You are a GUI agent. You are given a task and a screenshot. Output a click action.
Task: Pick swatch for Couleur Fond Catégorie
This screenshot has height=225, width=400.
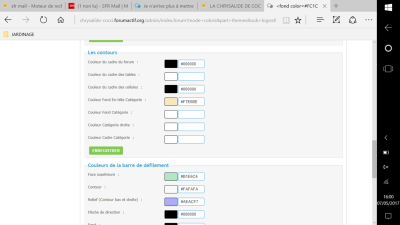(x=171, y=114)
